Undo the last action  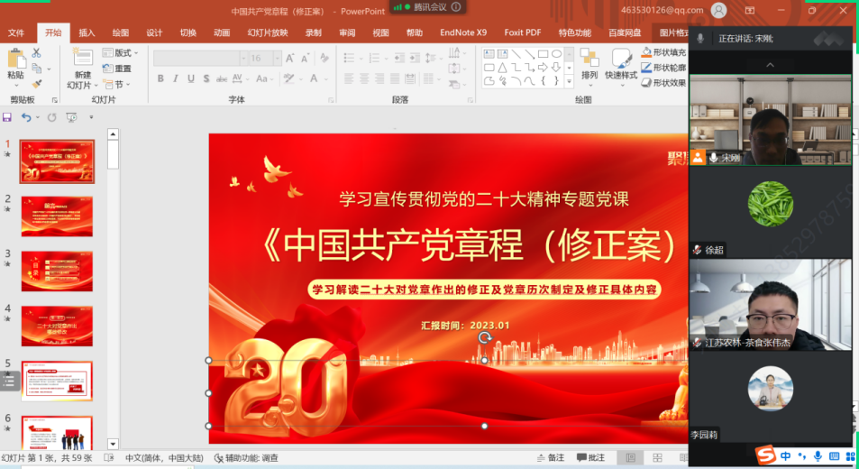coord(25,117)
